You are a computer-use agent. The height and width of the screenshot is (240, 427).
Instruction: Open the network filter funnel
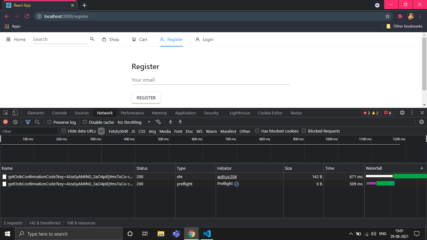(x=28, y=122)
